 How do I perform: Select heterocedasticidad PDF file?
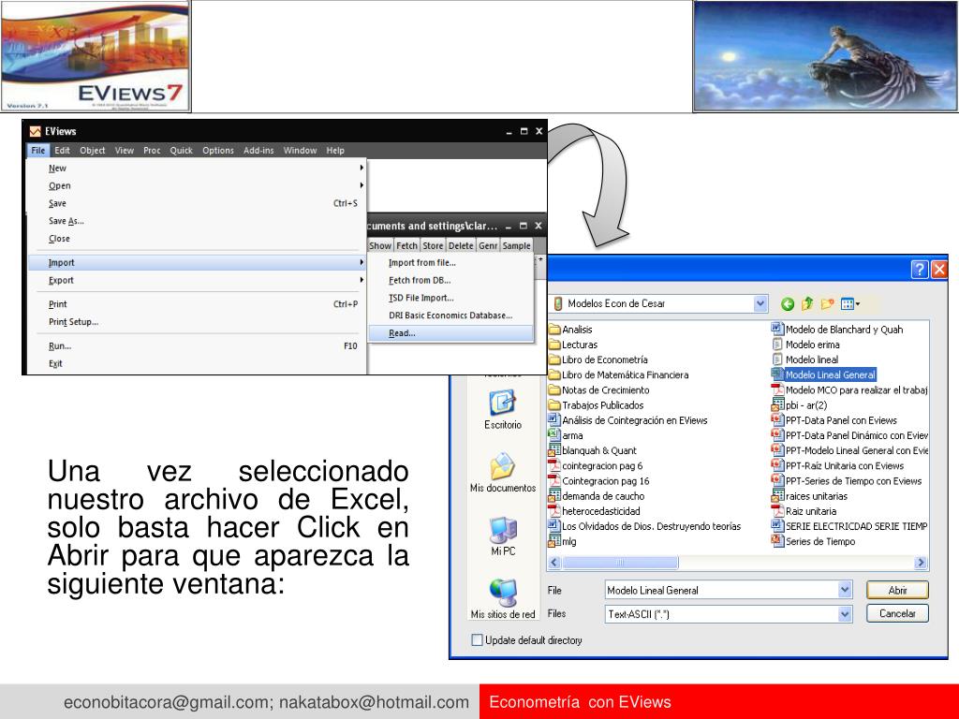tap(595, 511)
